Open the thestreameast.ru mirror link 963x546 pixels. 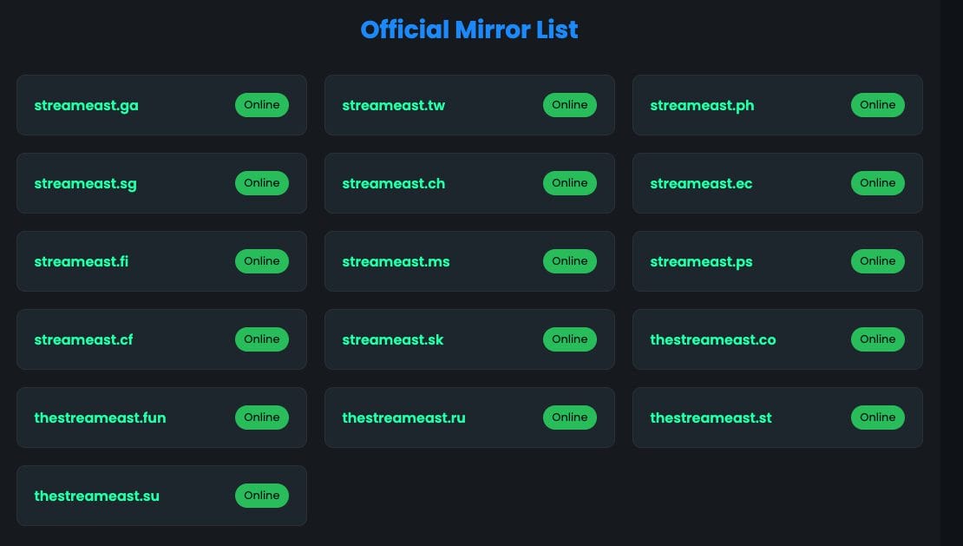point(404,418)
